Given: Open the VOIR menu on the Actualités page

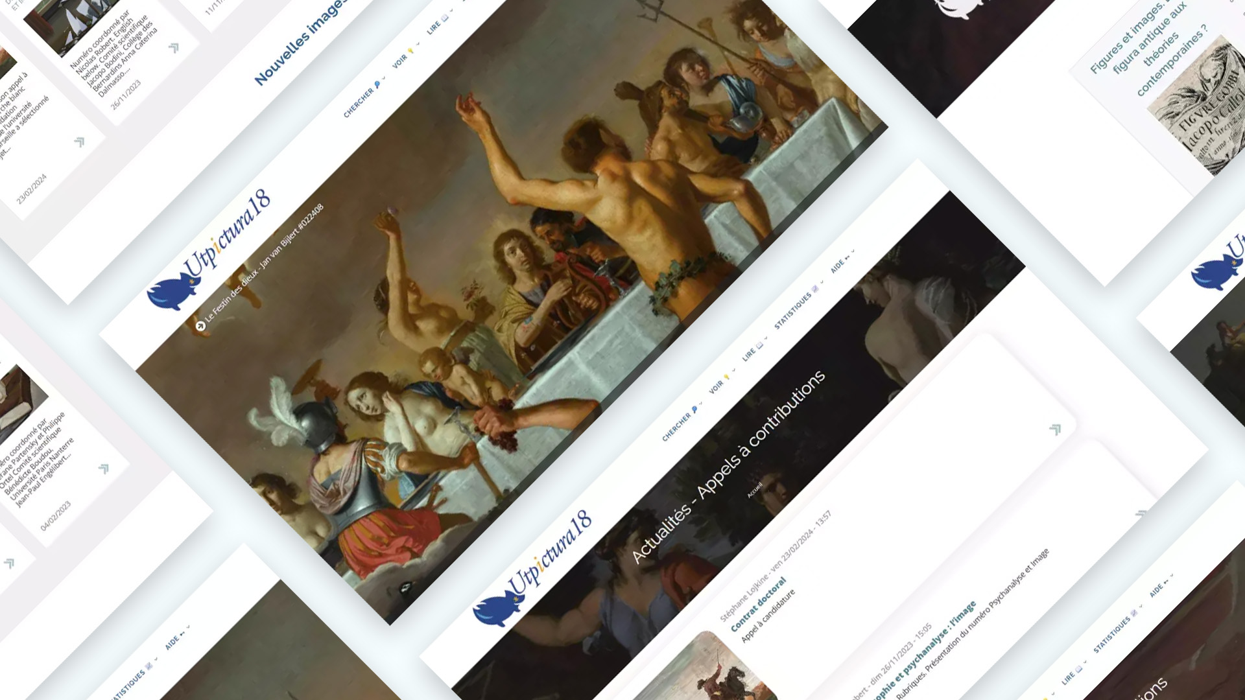Looking at the screenshot, I should (x=716, y=387).
